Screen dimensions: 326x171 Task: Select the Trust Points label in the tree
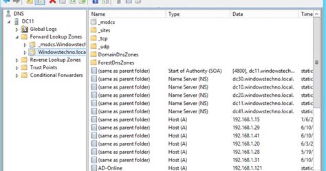(x=43, y=68)
